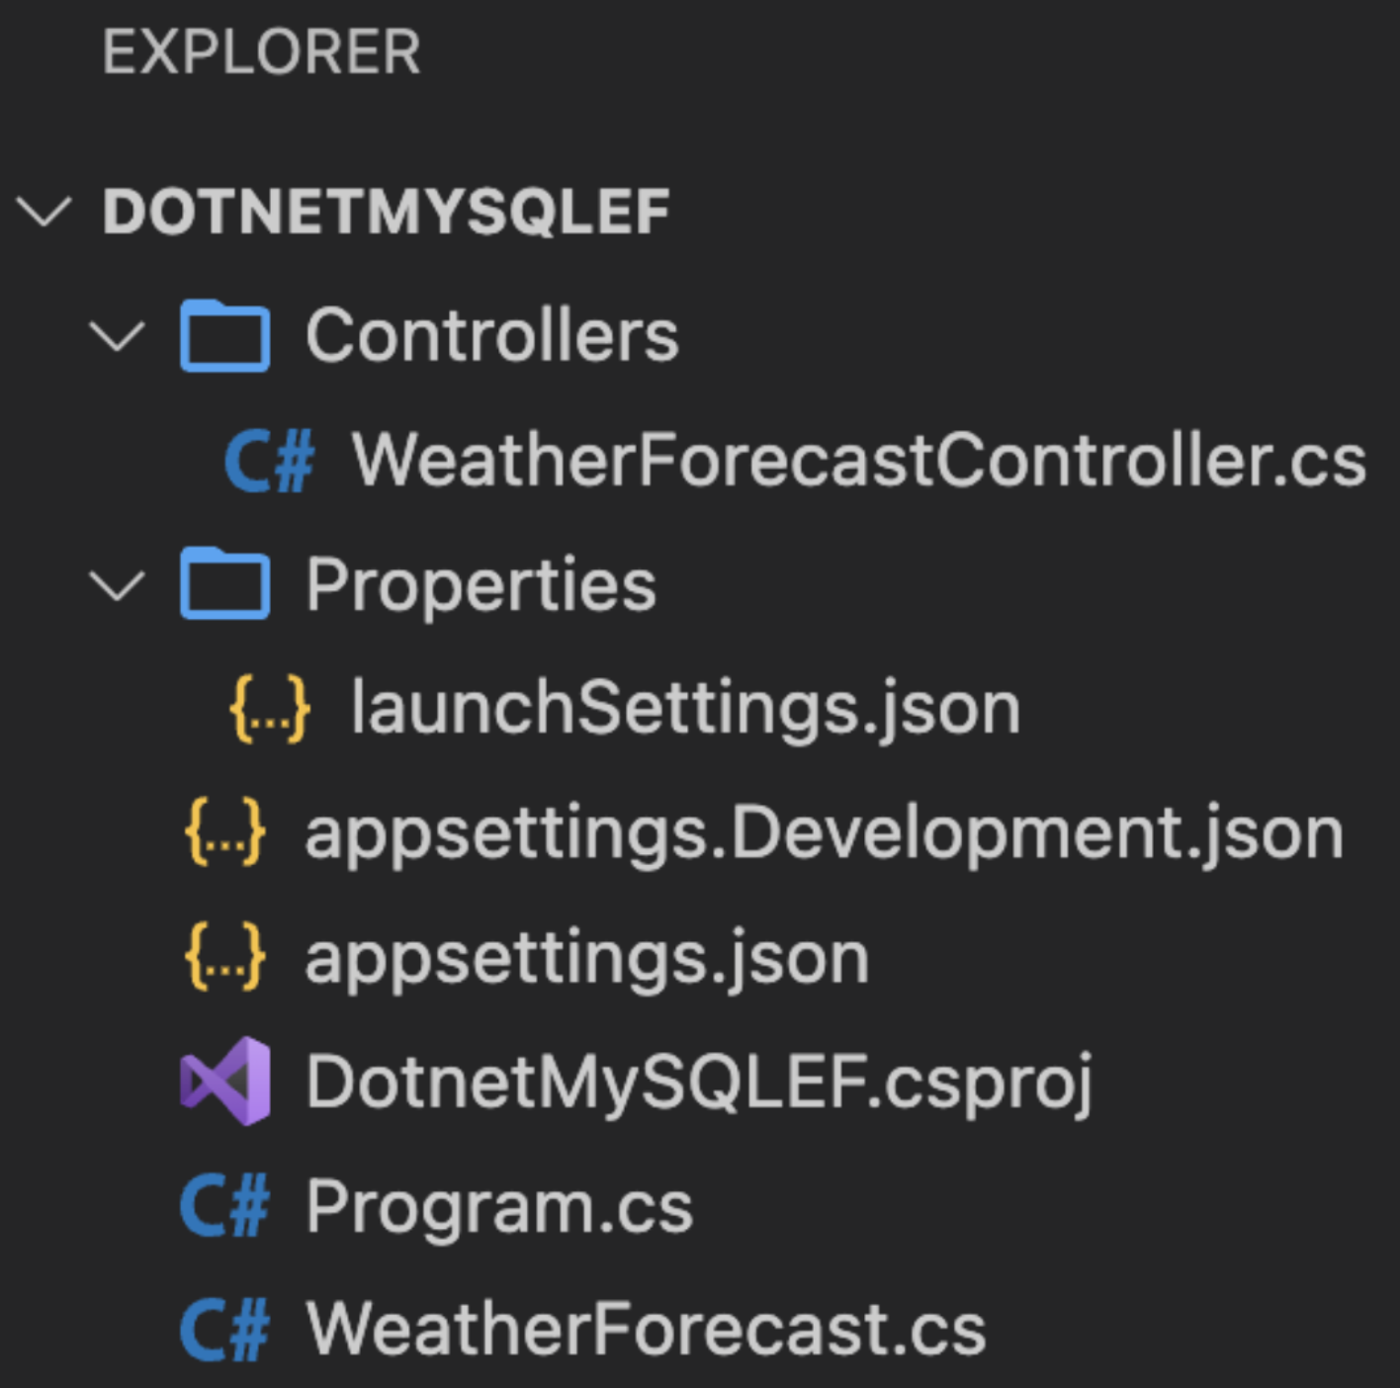Viewport: 1400px width, 1388px height.
Task: Click the JSON icon beside appsettings.Development.json
Action: [224, 833]
